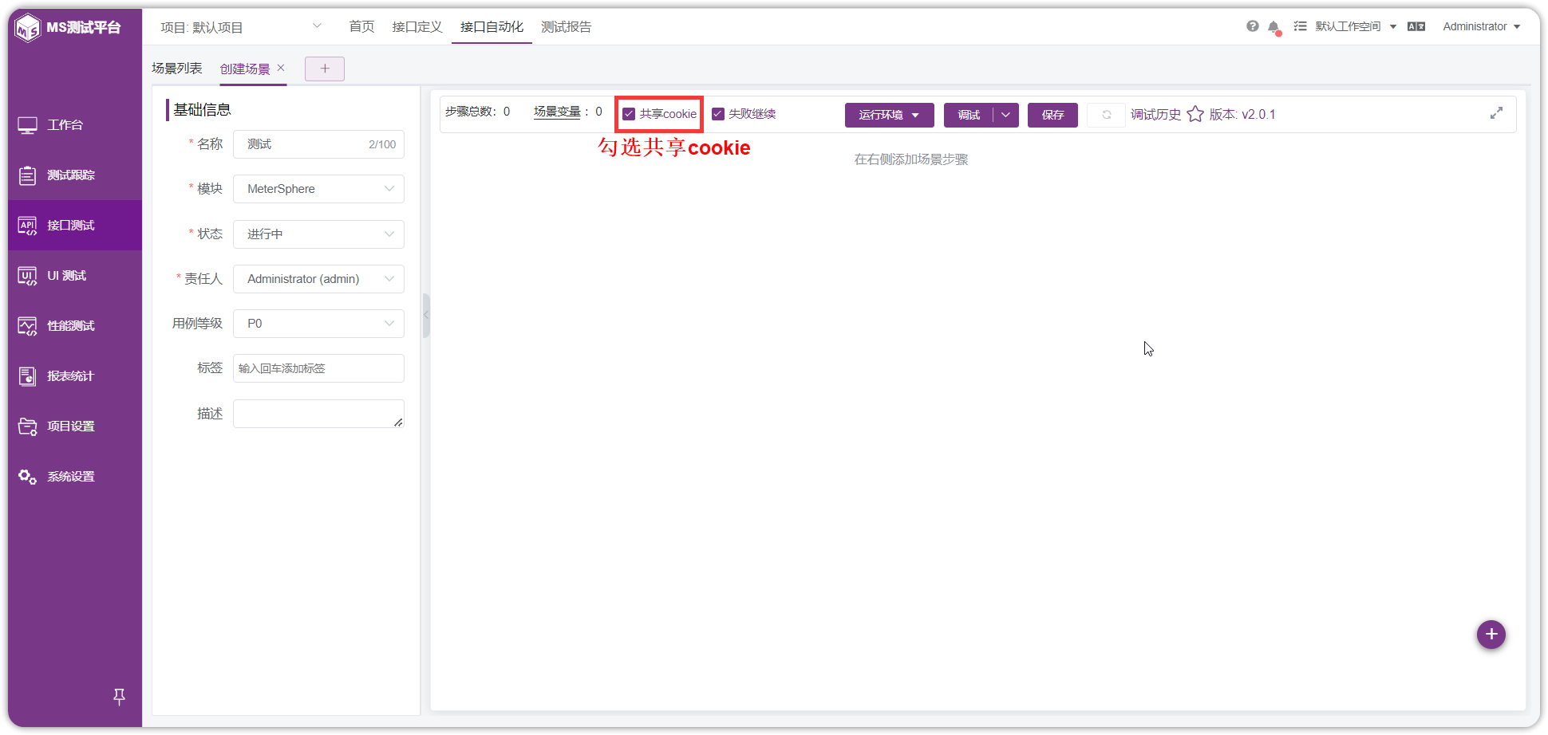
Task: Open 报表统计 reports module
Action: [75, 376]
